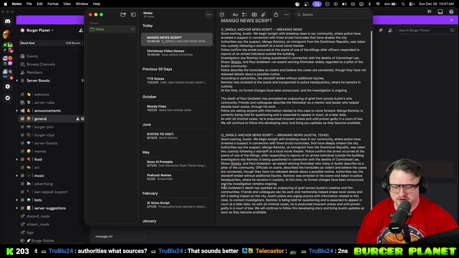Screen dimensions: 459x258
Task: Insert a checklist in Notes toolbar
Action: (x=245, y=15)
